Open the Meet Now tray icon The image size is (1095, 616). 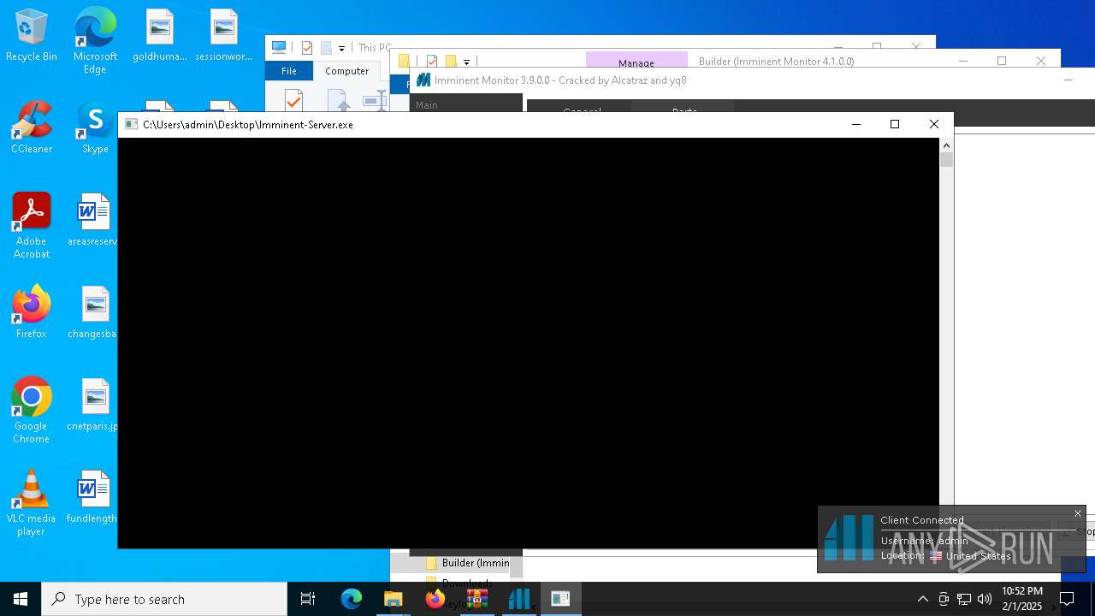[x=944, y=599]
